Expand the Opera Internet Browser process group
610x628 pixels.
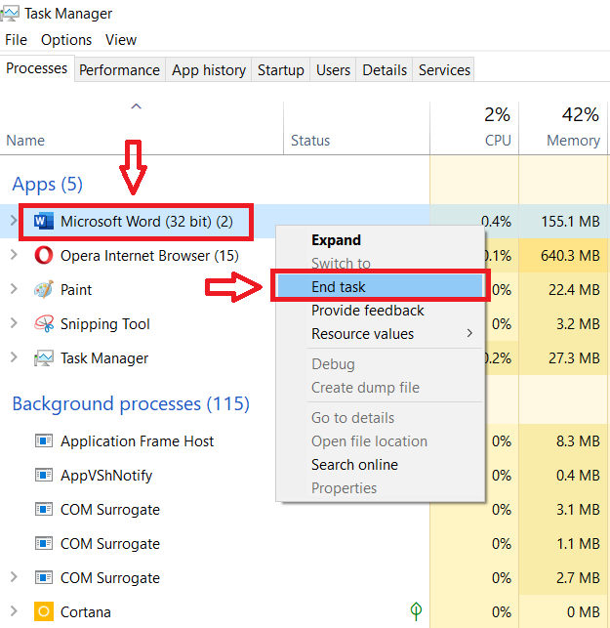pos(14,255)
